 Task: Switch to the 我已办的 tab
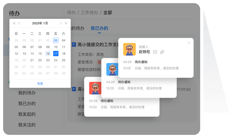click(x=99, y=28)
